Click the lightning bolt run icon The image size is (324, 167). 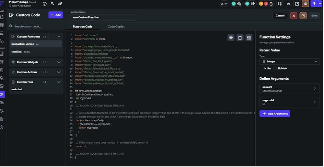[314, 4]
